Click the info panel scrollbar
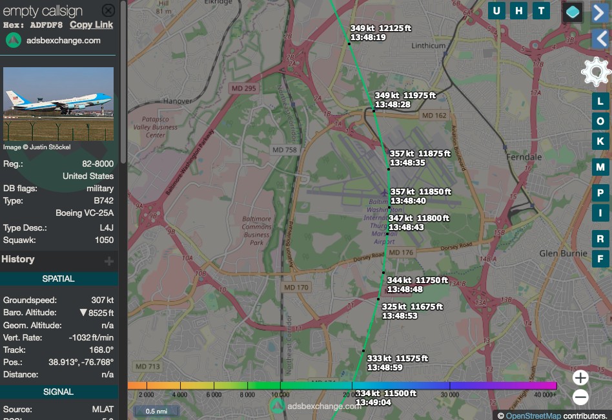Screen dimensions: 612x420 click(123, 82)
